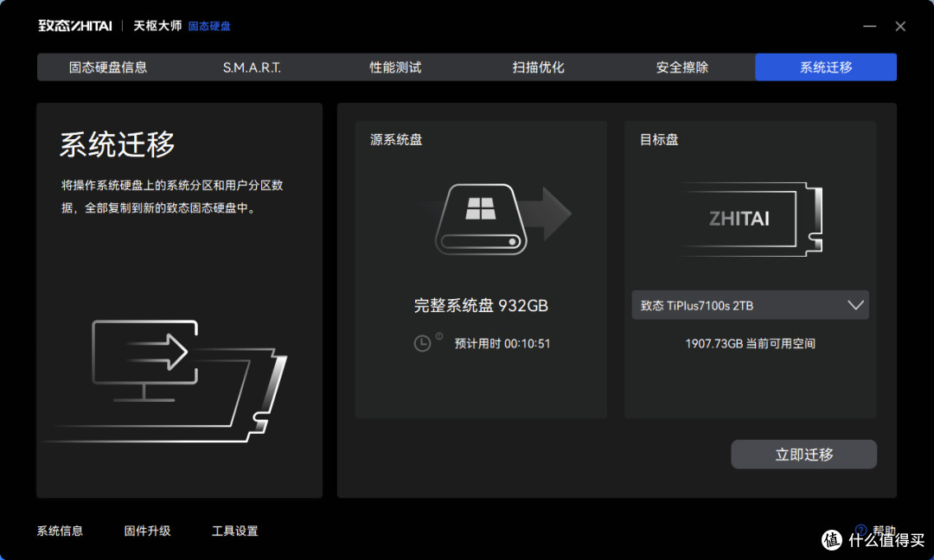Click the 天枢大师 title text
Screen dimensions: 934x560
pyautogui.click(x=157, y=26)
